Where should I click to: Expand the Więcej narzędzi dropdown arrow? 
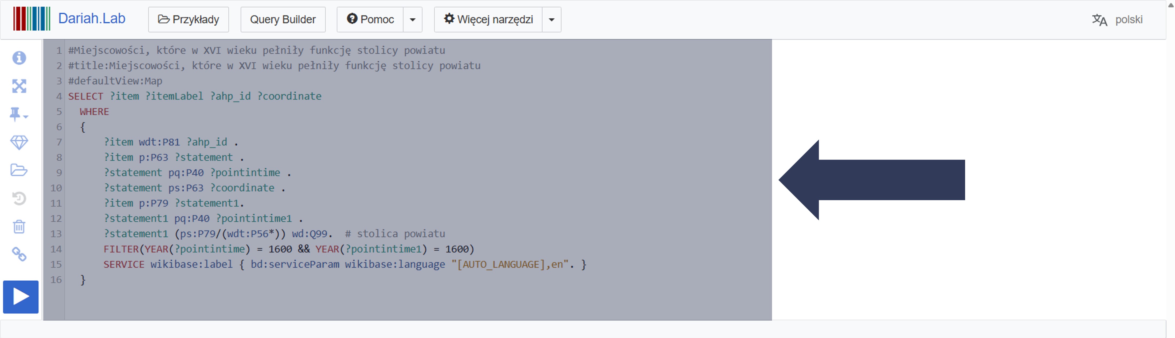(551, 19)
